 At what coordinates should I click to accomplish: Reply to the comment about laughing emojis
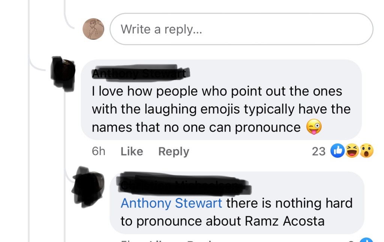coord(174,151)
